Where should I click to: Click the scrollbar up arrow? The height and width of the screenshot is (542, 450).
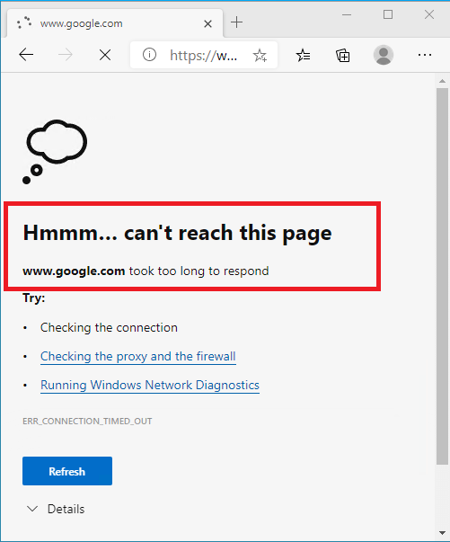click(x=443, y=81)
